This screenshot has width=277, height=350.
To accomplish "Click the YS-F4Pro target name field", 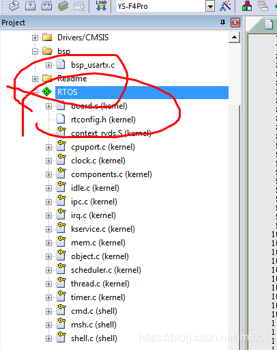I will (x=160, y=6).
